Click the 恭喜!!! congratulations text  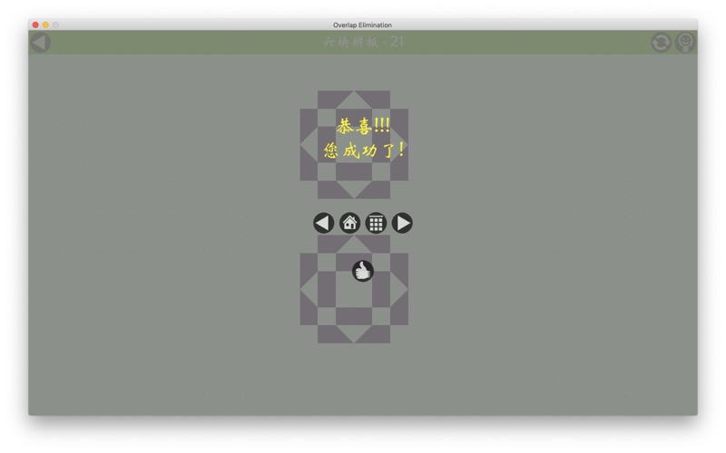(x=363, y=126)
